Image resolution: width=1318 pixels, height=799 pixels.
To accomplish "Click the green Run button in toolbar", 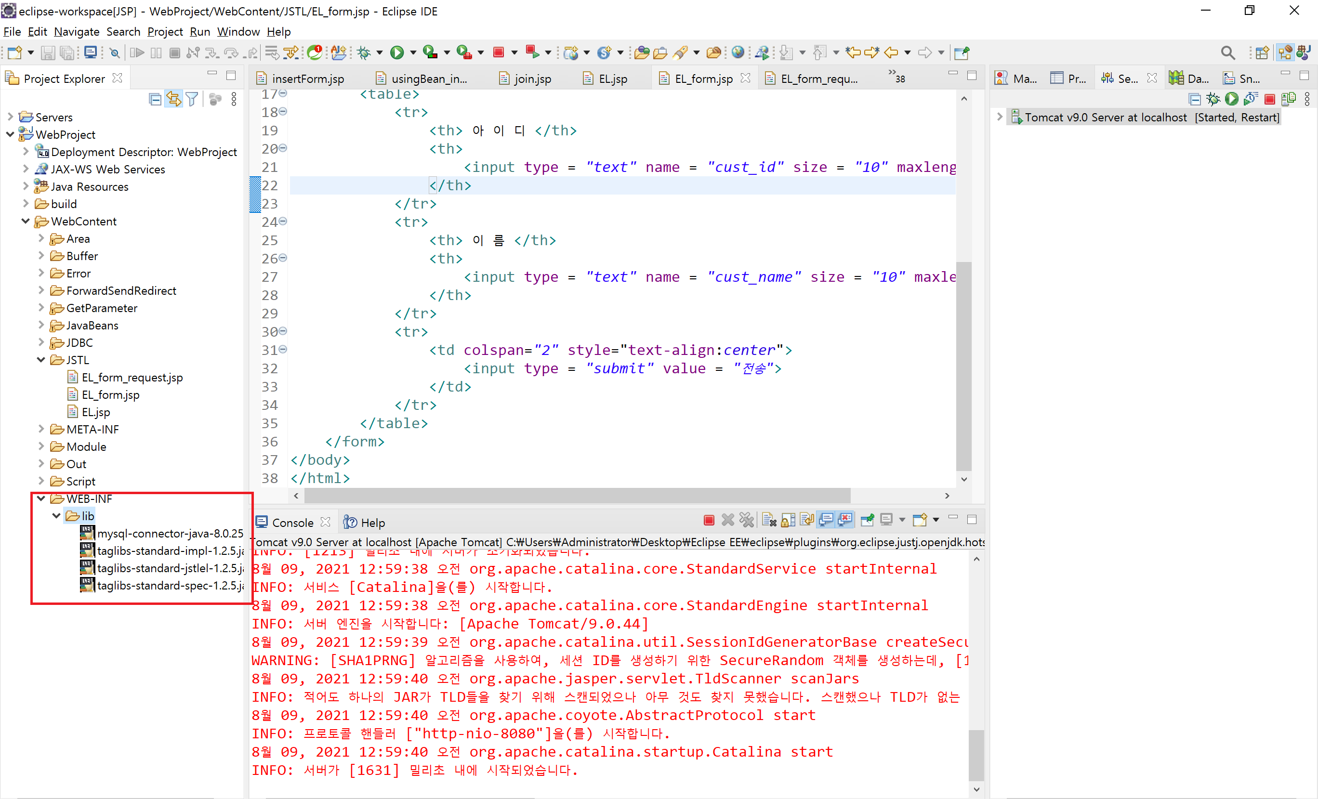I will click(x=397, y=52).
